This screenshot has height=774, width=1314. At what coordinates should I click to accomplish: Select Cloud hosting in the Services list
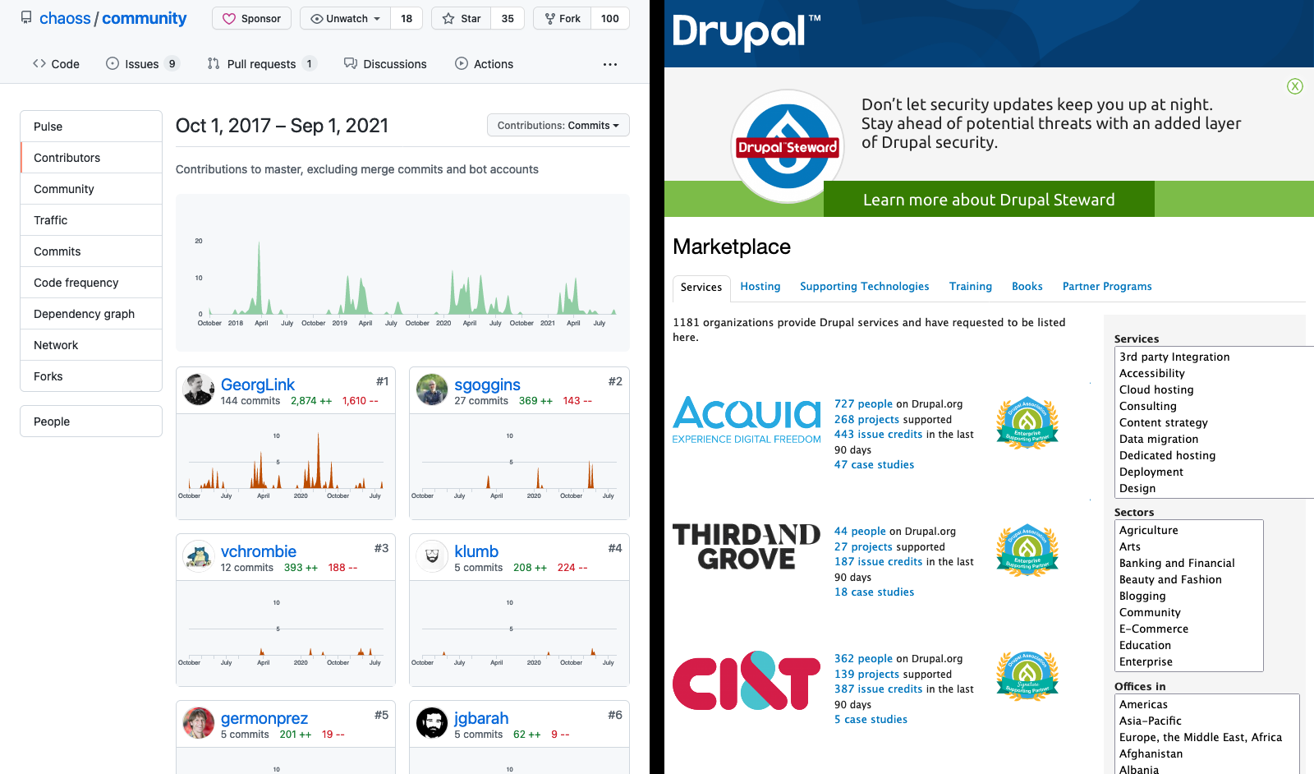(1156, 389)
